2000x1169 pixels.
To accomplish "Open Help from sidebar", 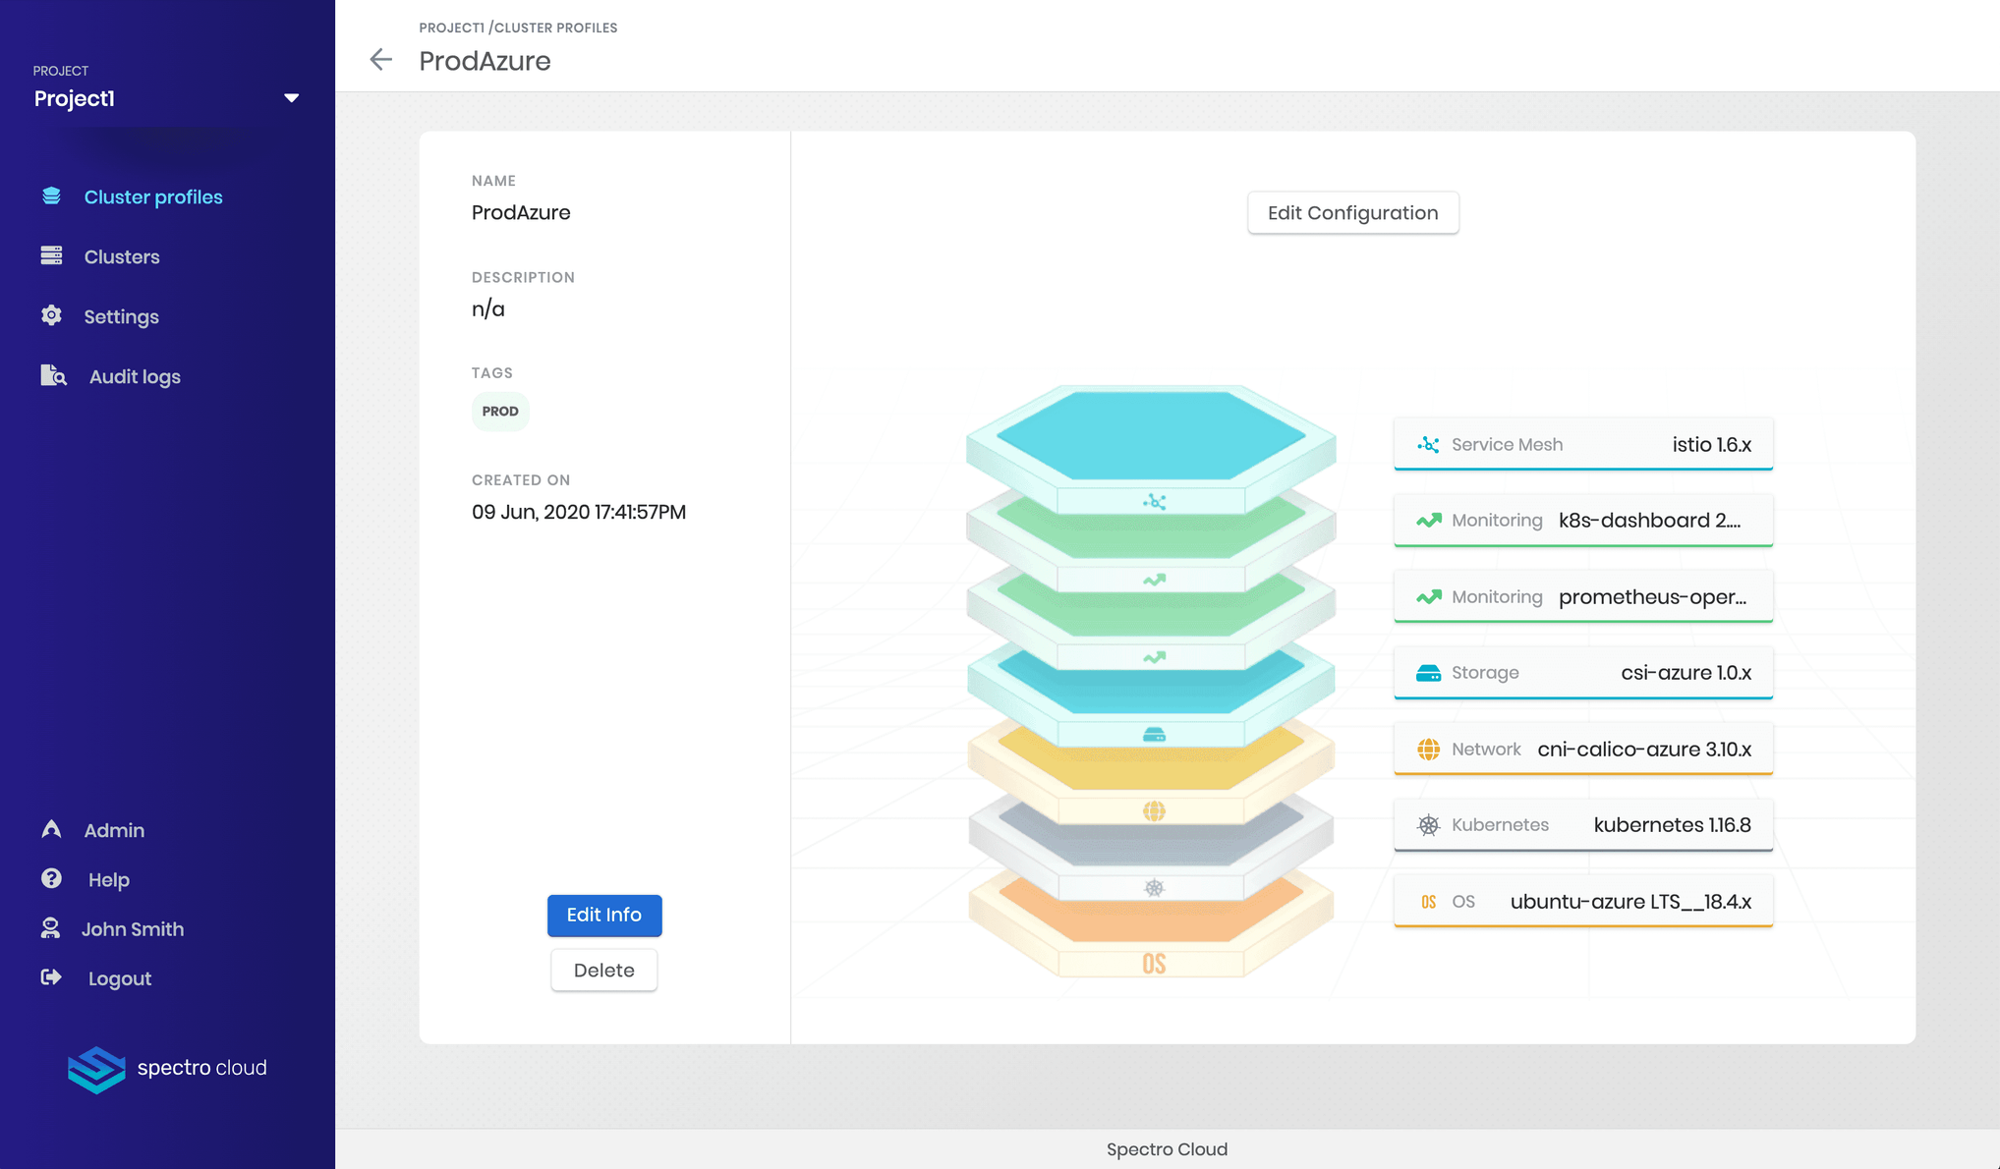I will click(109, 879).
